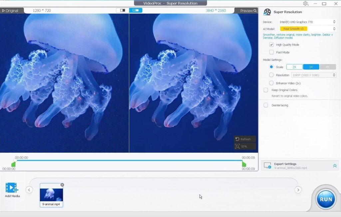Select the Resolution radio option
Image resolution: width=341 pixels, height=217 pixels.
coord(271,75)
